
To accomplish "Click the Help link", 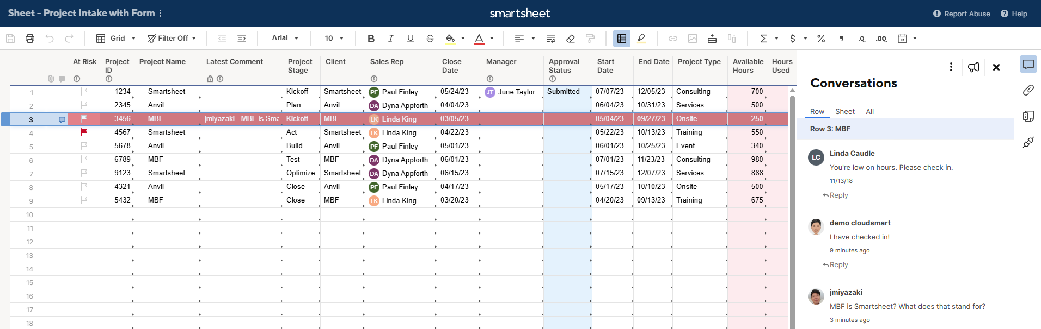I will [x=1014, y=14].
